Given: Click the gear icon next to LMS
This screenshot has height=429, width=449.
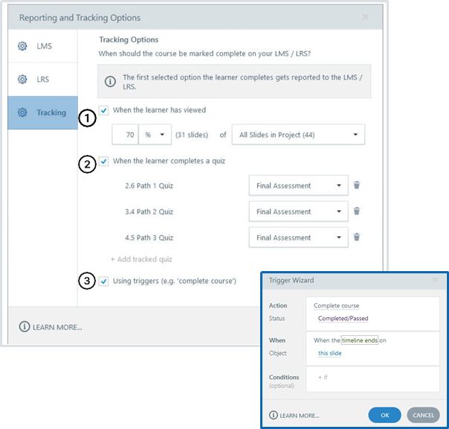Looking at the screenshot, I should (22, 46).
